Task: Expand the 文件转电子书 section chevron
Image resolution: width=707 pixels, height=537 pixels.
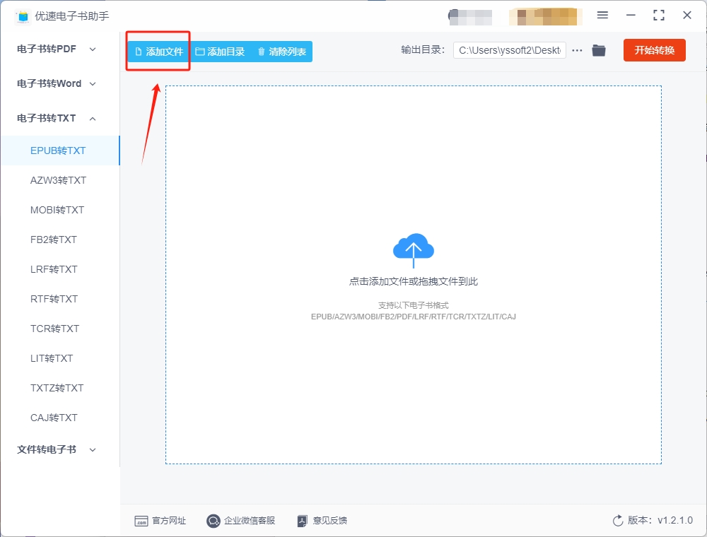Action: 93,449
